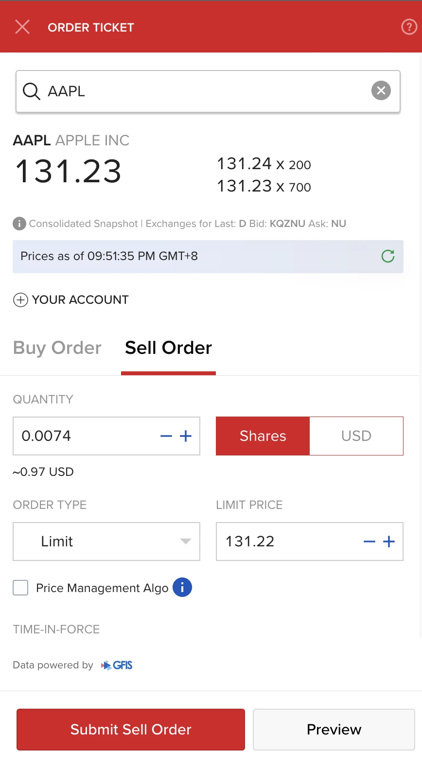This screenshot has width=422, height=768.
Task: Click the search magnifier icon
Action: [x=32, y=91]
